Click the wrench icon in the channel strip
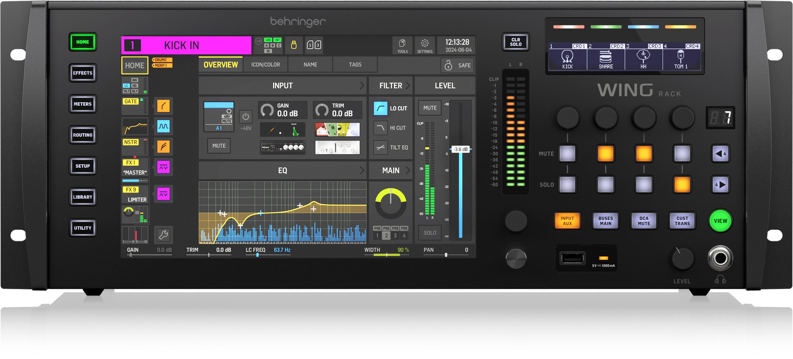The height and width of the screenshot is (359, 793). pos(163,235)
